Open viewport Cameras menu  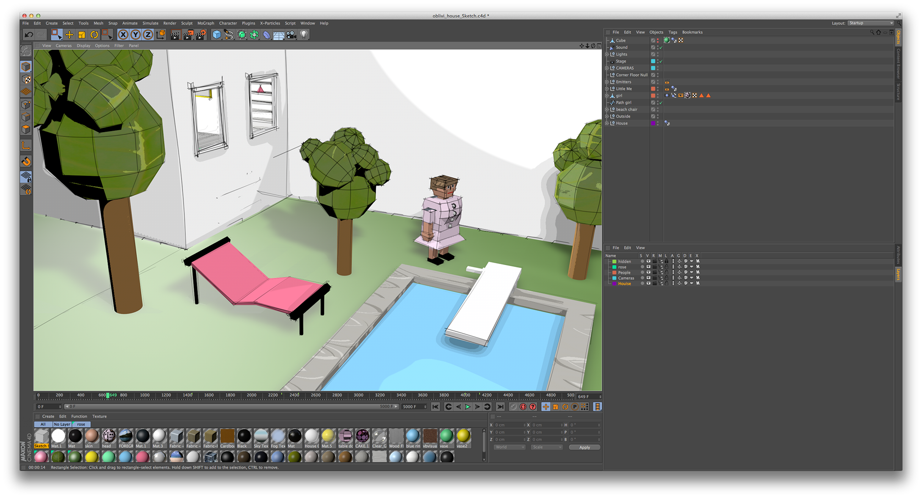[63, 46]
